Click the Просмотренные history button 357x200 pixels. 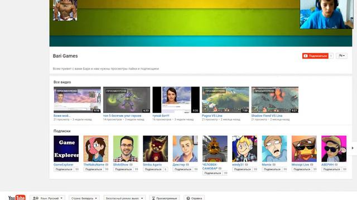point(165,198)
